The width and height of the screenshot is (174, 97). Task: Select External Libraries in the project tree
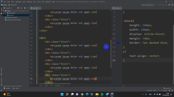(11, 18)
